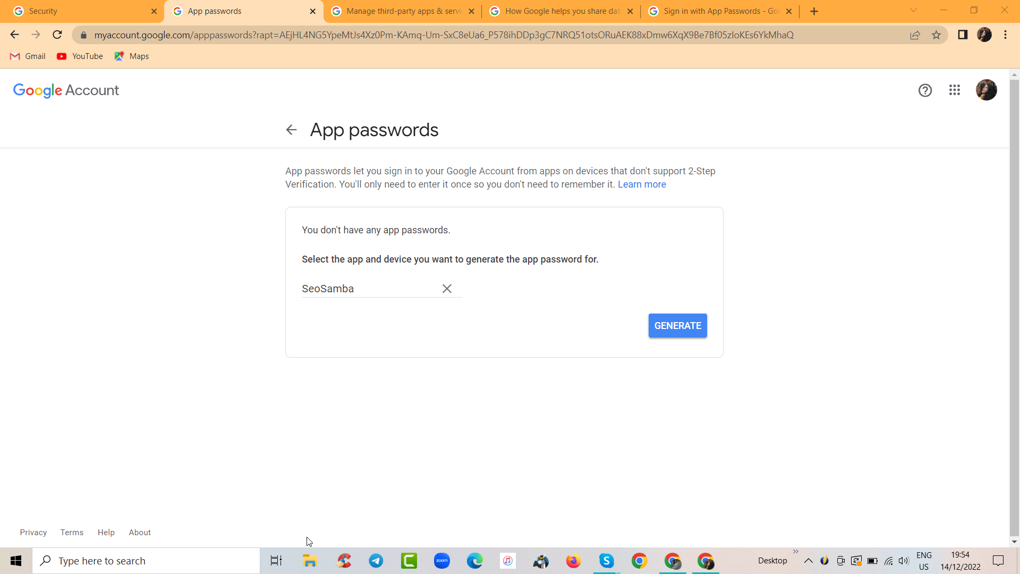1020x574 pixels.
Task: Click the back arrow to return
Action: (x=292, y=130)
